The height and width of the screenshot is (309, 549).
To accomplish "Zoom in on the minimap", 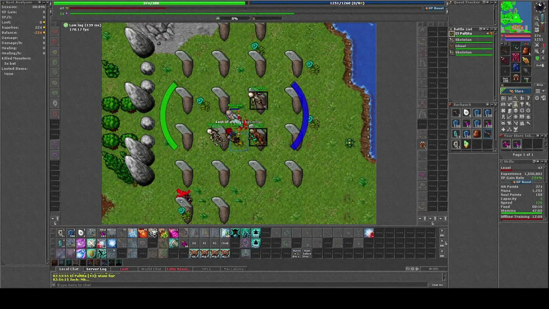I will 537,24.
